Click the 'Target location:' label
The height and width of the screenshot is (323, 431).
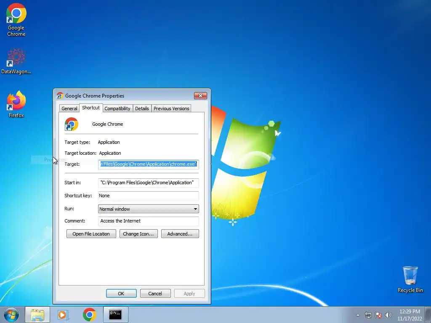(80, 153)
